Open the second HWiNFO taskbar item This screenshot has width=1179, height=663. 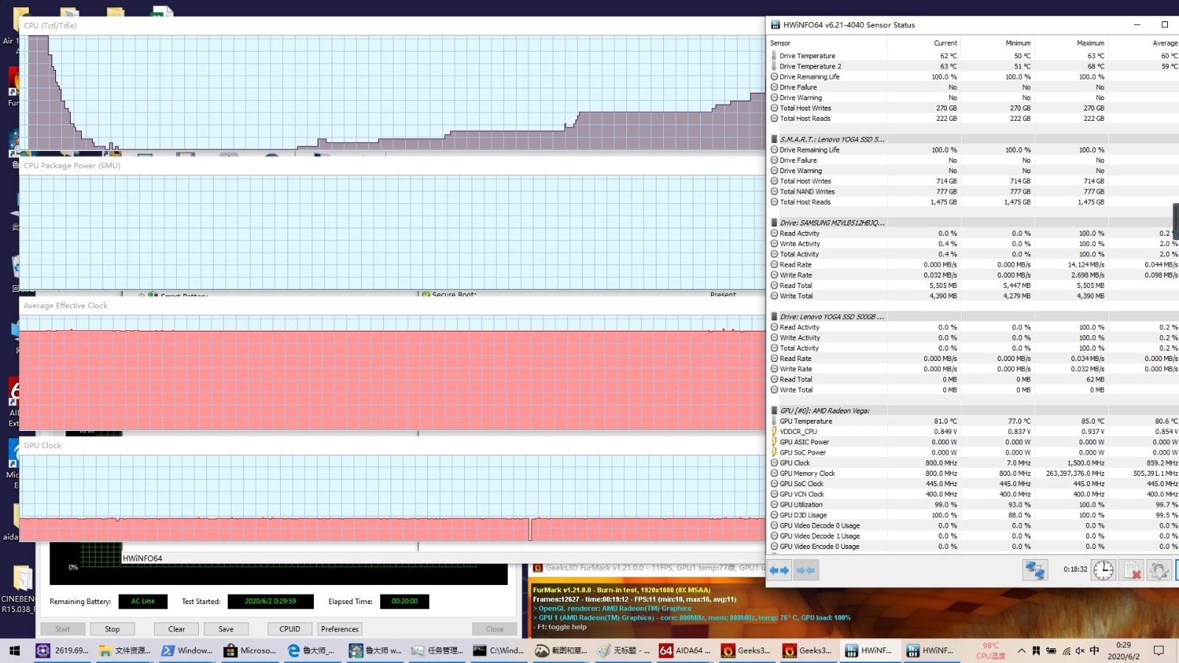[x=931, y=650]
